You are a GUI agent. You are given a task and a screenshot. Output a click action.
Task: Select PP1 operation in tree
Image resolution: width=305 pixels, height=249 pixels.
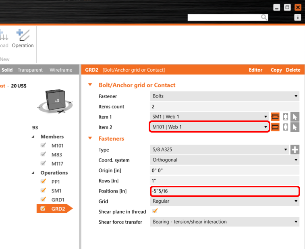pyautogui.click(x=56, y=182)
